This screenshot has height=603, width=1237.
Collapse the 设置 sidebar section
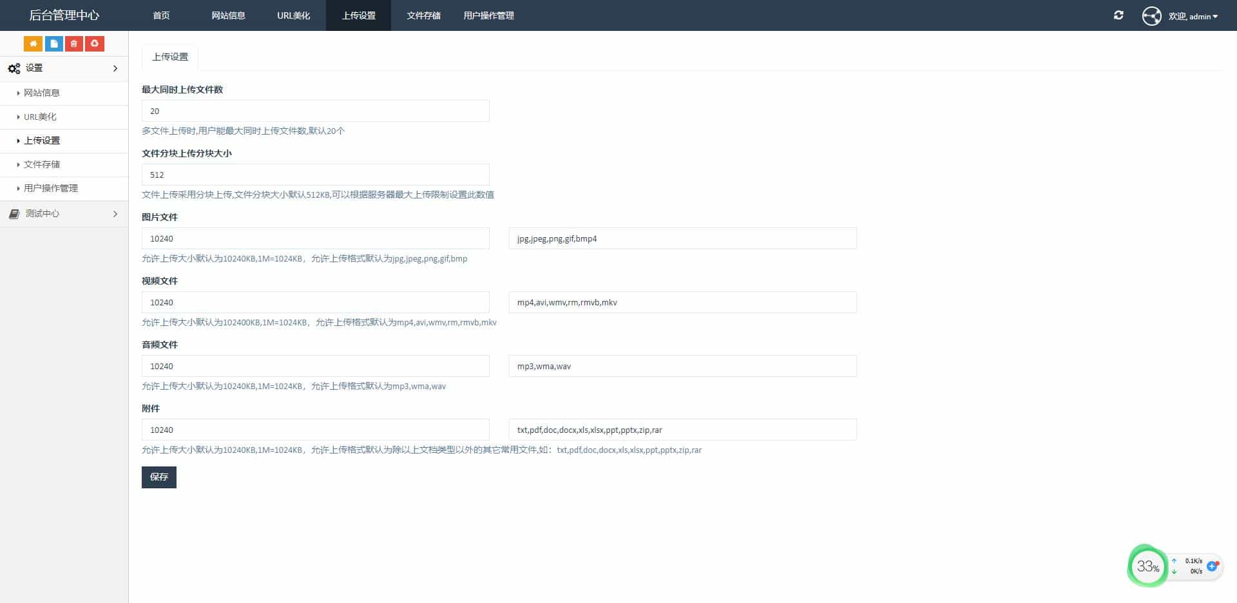click(x=64, y=68)
